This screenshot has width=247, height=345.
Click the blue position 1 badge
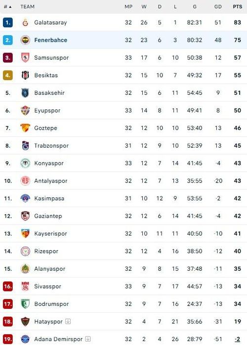[x=8, y=22]
